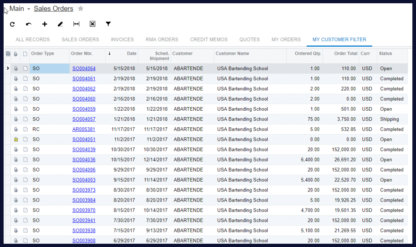Screen dimensions: 416x247
Task: Open order link SO004039
Action: point(84,150)
